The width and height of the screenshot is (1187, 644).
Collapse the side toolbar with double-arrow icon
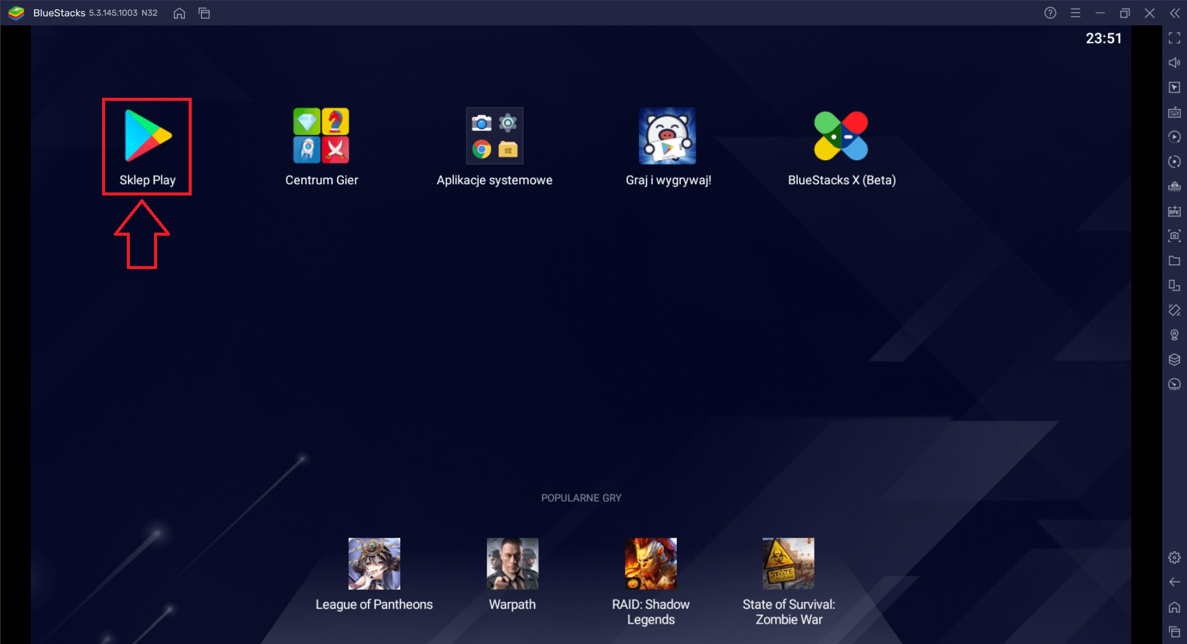(x=1175, y=13)
